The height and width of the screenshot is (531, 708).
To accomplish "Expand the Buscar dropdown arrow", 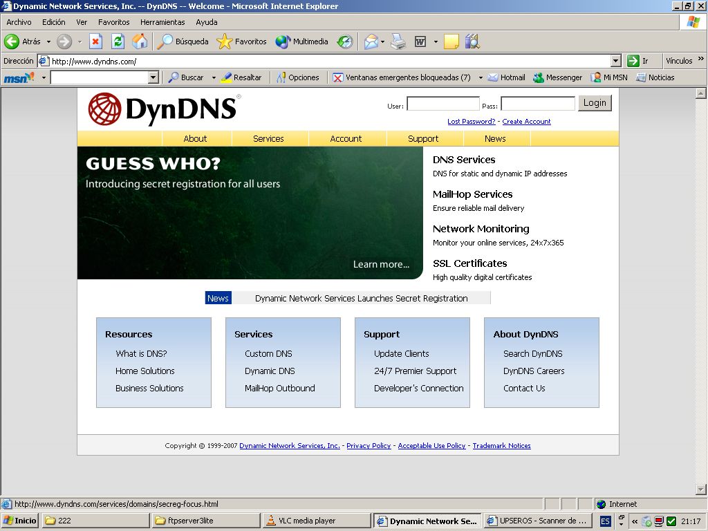I will click(x=214, y=77).
